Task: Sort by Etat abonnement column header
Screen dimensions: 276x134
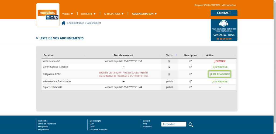Action: [x=123, y=55]
